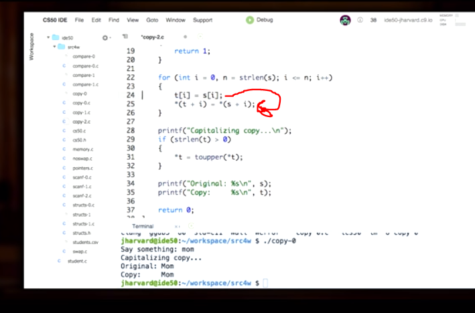The image size is (475, 313).
Task: Open the user avatar icon
Action: pyautogui.click(x=345, y=20)
